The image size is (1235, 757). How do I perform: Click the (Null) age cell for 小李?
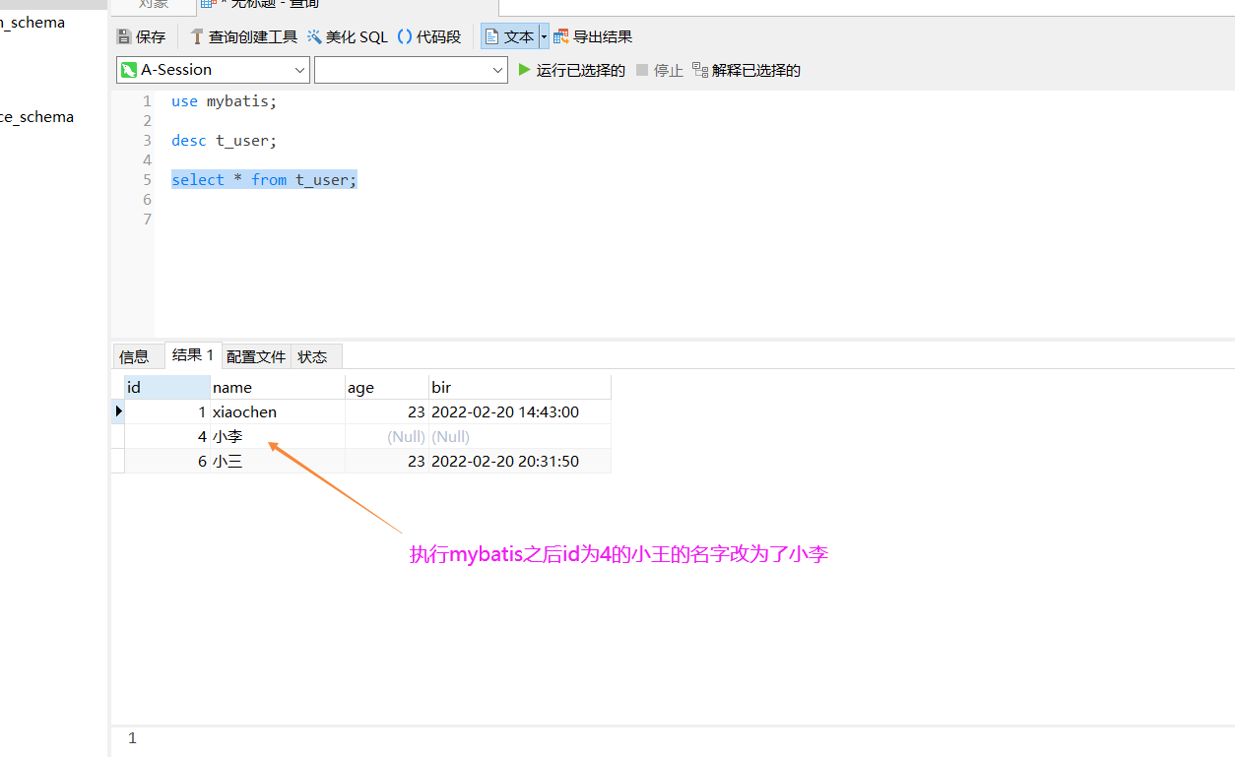[x=387, y=436]
